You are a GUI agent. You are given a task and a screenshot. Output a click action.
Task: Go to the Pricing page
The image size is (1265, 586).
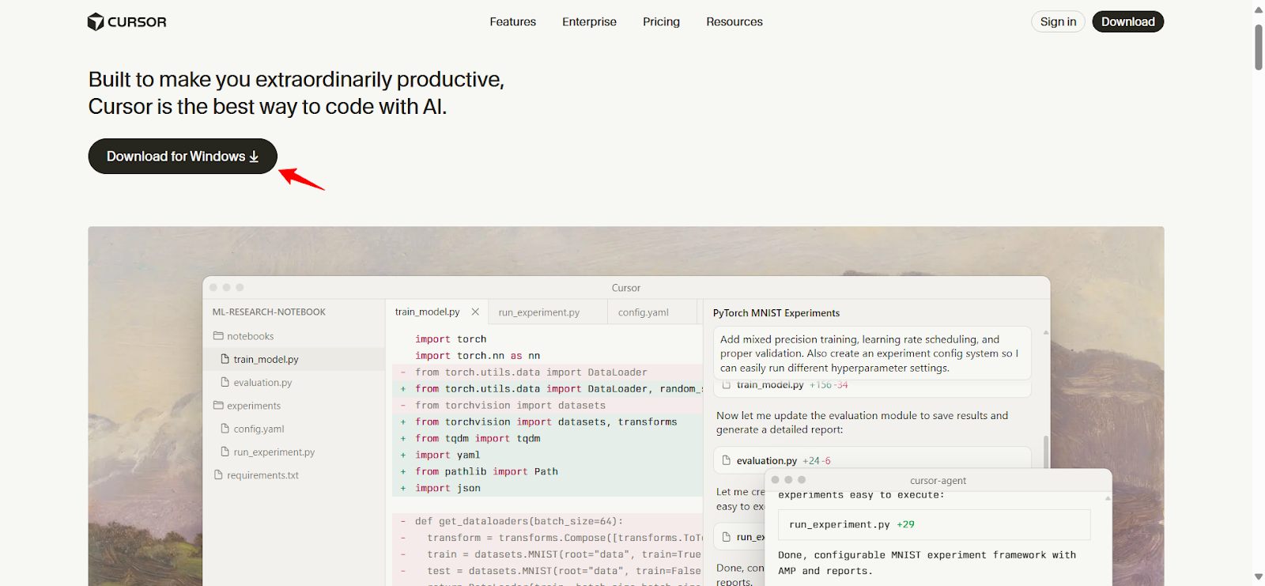[661, 22]
